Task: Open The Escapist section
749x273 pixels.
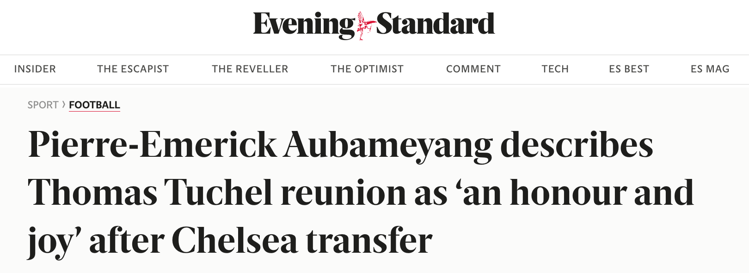Action: [x=133, y=69]
